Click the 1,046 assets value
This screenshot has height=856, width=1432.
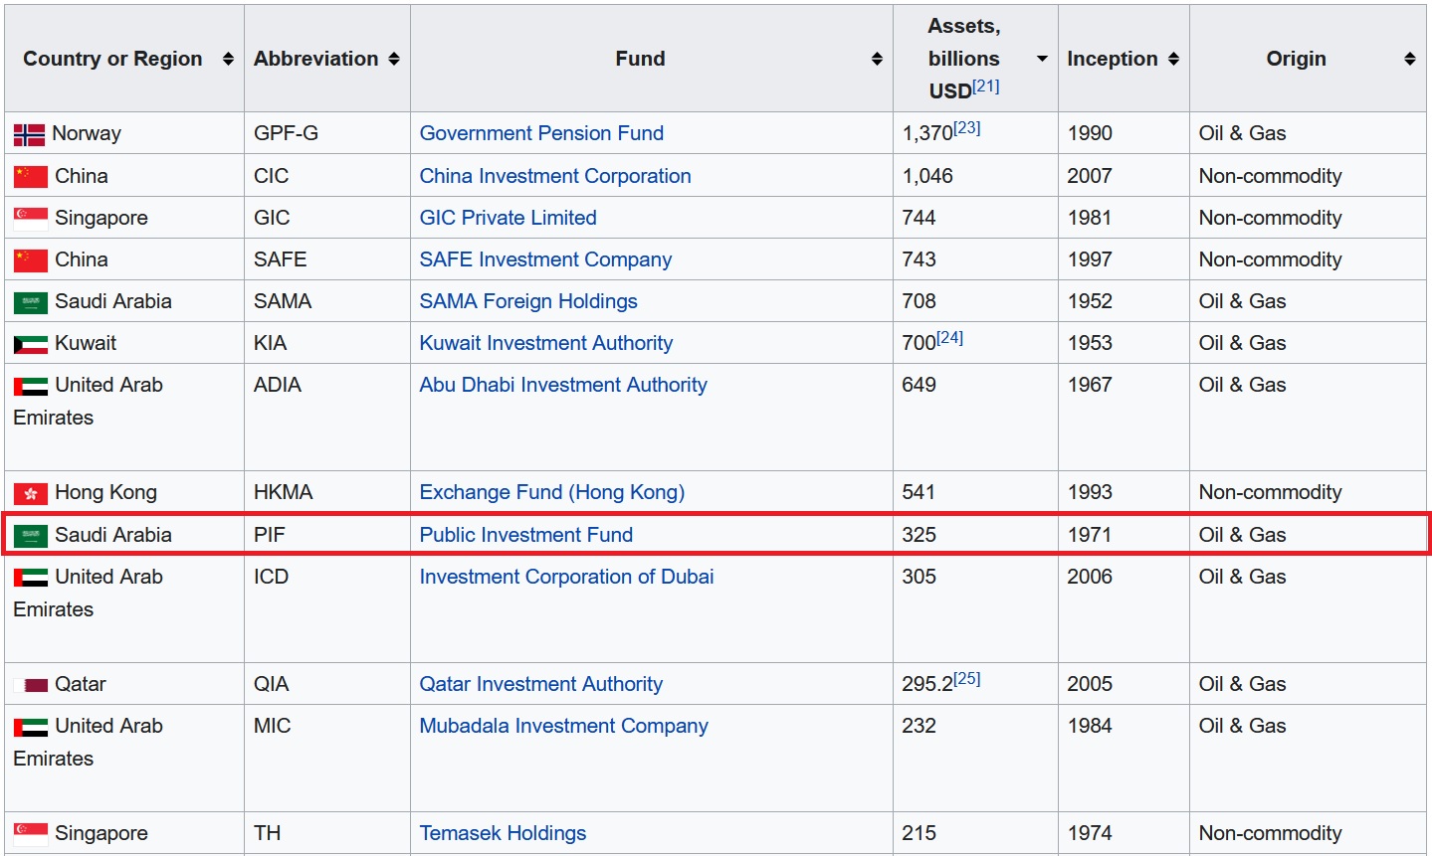(927, 176)
